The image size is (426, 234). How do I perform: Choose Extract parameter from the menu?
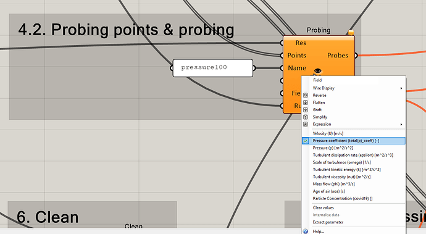pyautogui.click(x=328, y=222)
